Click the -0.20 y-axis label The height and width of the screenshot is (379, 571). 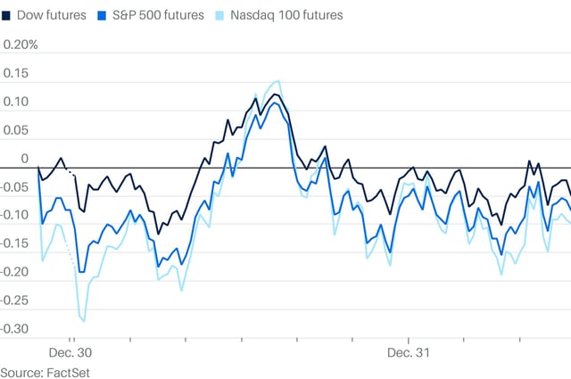click(14, 272)
